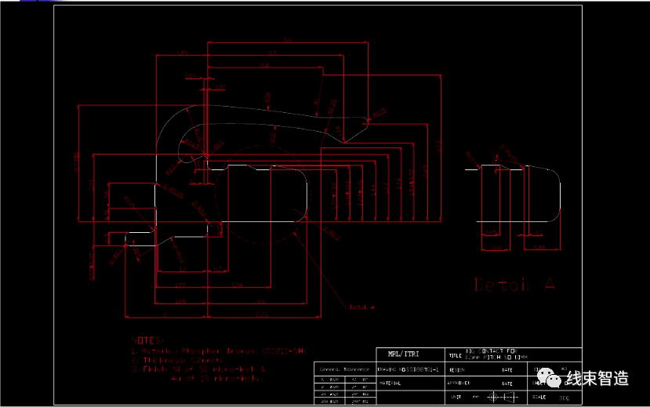Click the projection symbol in the title block
Image resolution: width=650 pixels, height=407 pixels.
point(503,397)
